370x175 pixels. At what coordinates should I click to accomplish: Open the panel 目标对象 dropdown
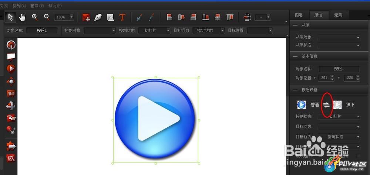(x=339, y=127)
